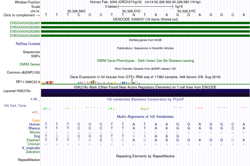This screenshot has width=250, height=166.
Task: Click the tallest gray bar in the GTEx expression chart
Action: point(132,81)
